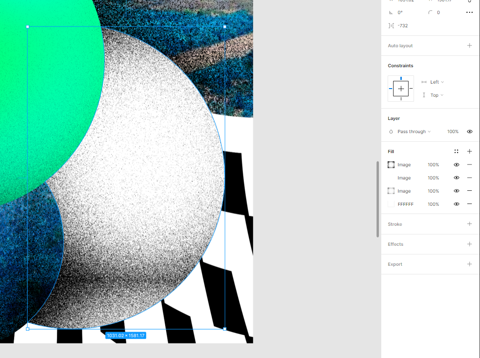Hide the third Image fill

pyautogui.click(x=456, y=191)
